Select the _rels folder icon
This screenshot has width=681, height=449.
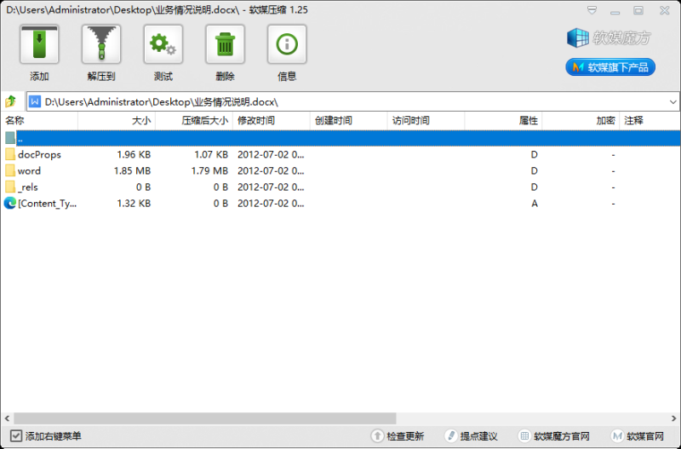click(x=10, y=187)
